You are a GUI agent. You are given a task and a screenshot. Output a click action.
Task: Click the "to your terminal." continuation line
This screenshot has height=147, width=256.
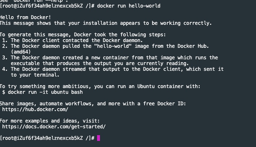click(35, 75)
